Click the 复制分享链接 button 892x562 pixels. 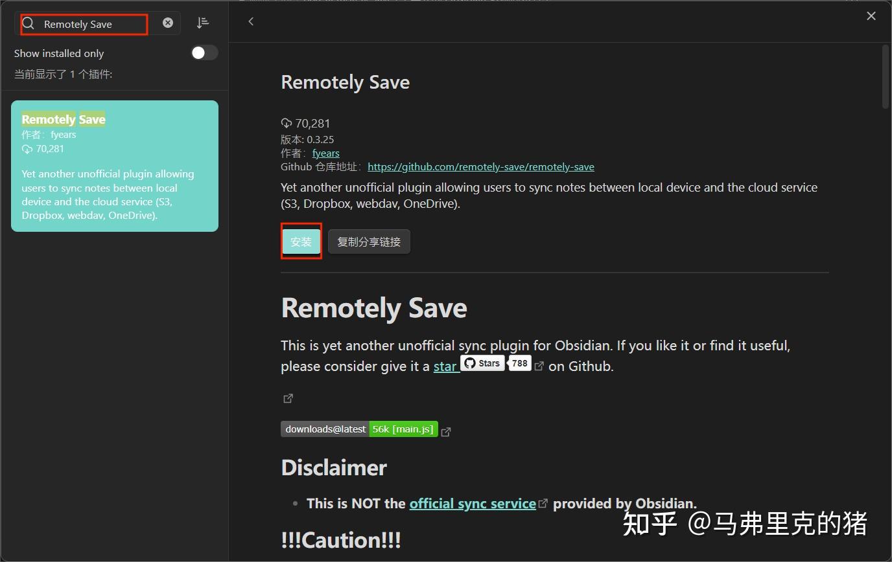(368, 241)
